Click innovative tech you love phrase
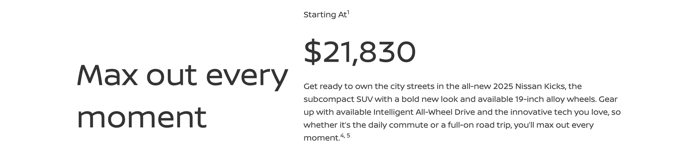The image size is (680, 148). click(560, 112)
